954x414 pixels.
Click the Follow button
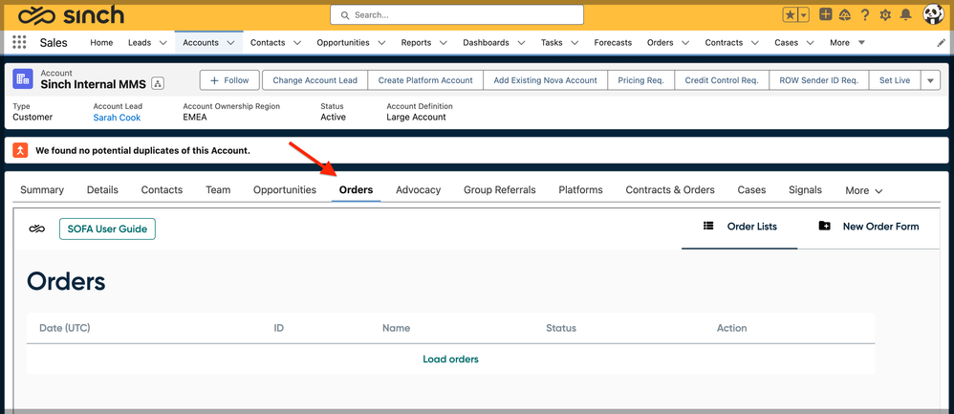coord(229,80)
